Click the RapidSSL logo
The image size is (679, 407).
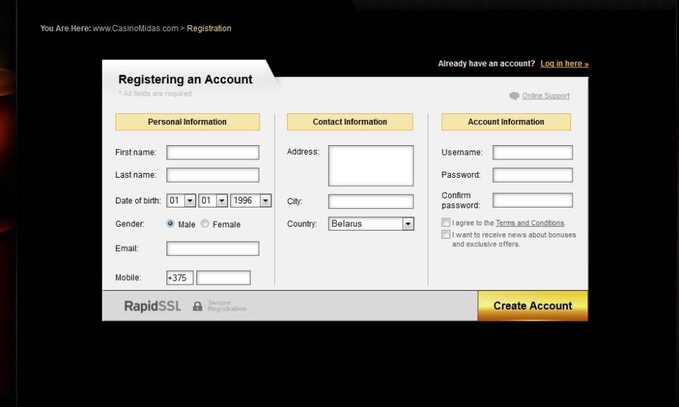(x=153, y=307)
